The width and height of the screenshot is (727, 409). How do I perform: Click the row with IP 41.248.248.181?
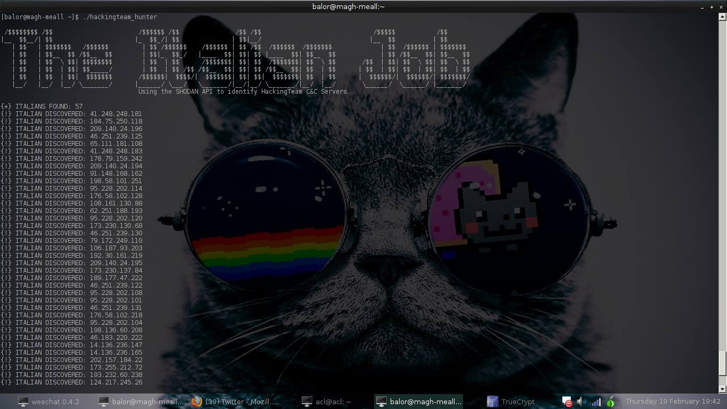(71, 114)
